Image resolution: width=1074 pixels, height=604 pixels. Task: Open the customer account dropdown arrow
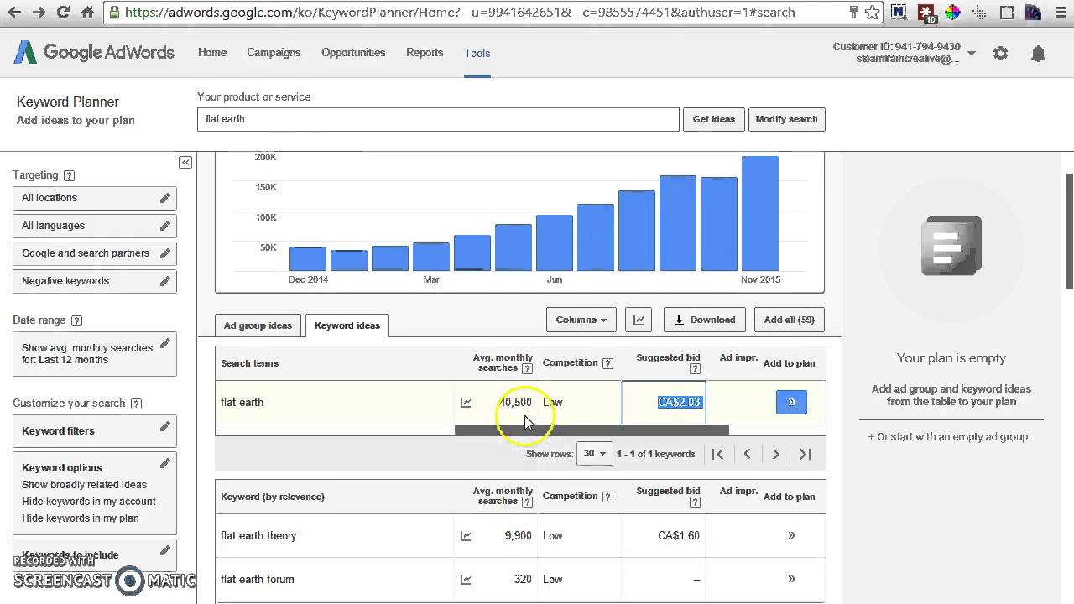pyautogui.click(x=971, y=53)
